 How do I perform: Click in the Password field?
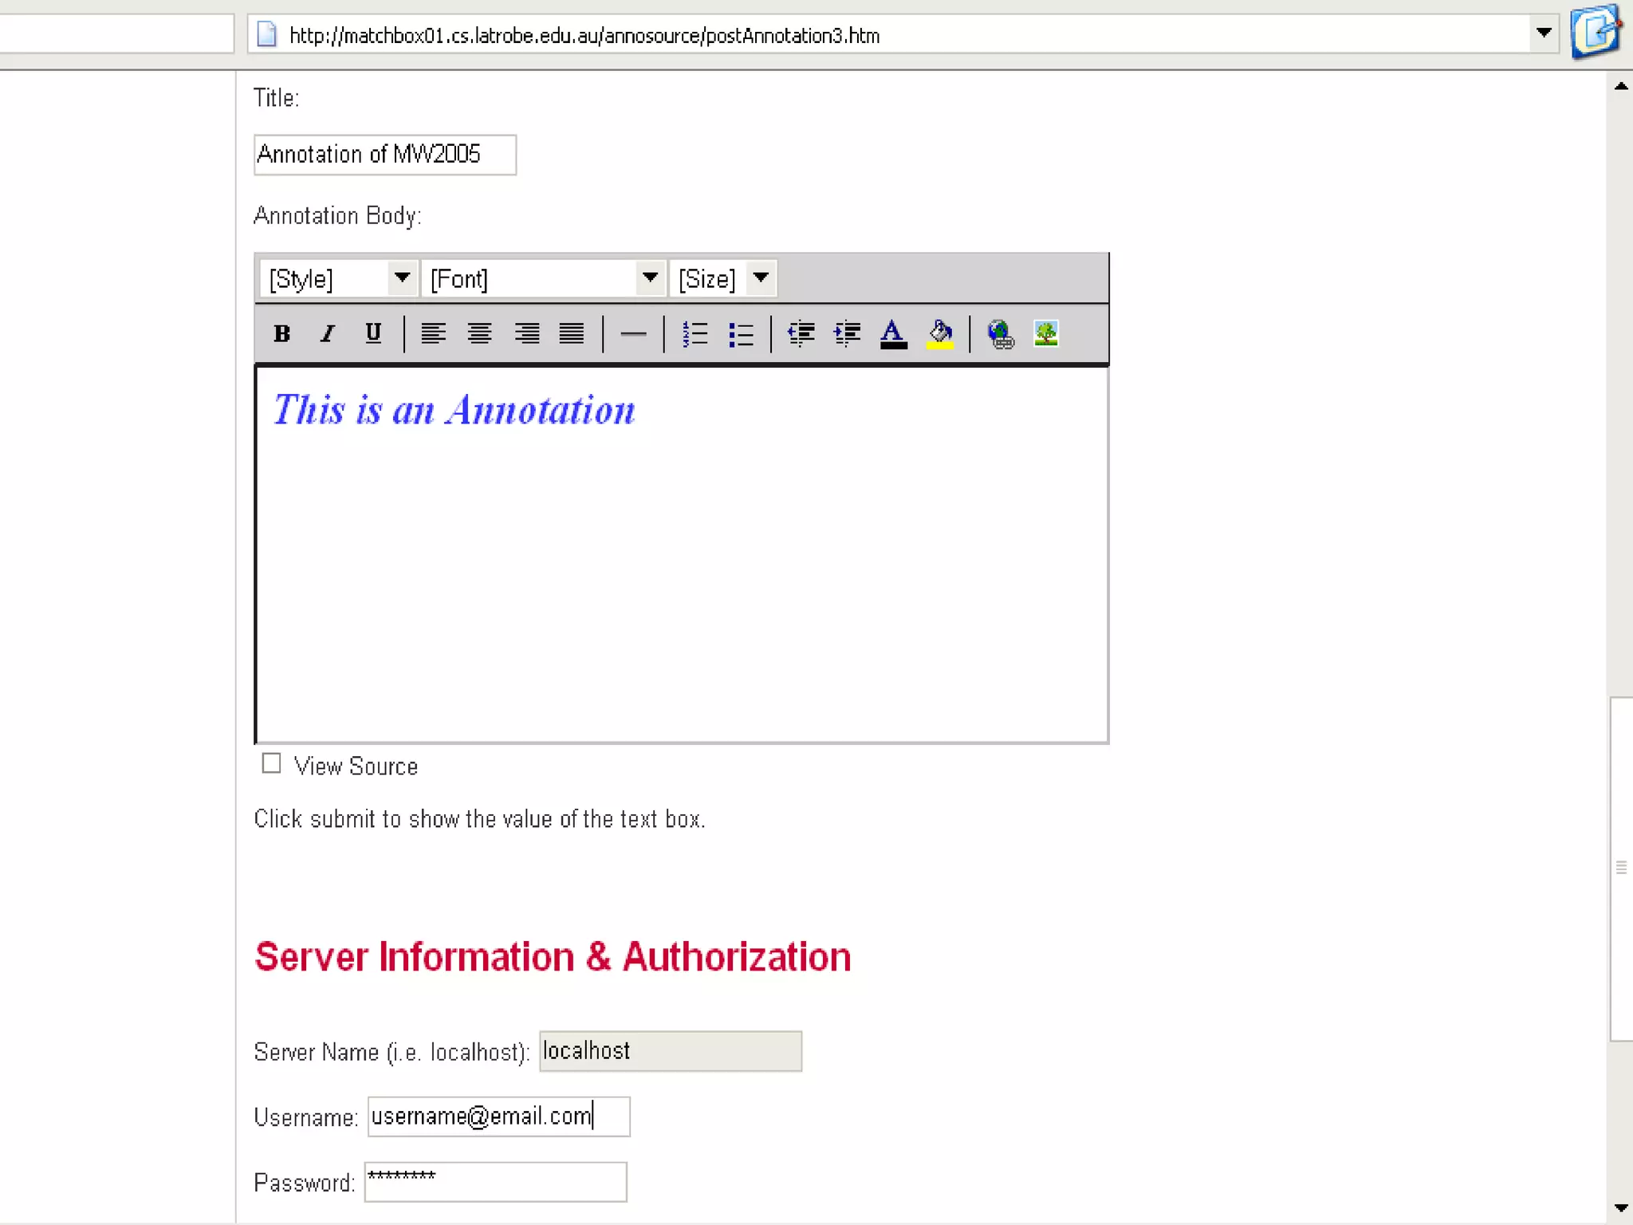495,1182
